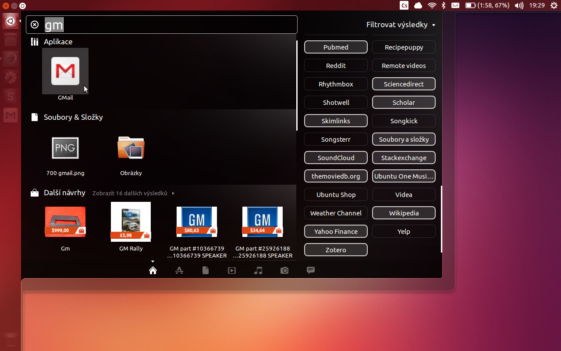Toggle the Weather Channel filter
Screen dimensions: 561x351
(x=336, y=213)
